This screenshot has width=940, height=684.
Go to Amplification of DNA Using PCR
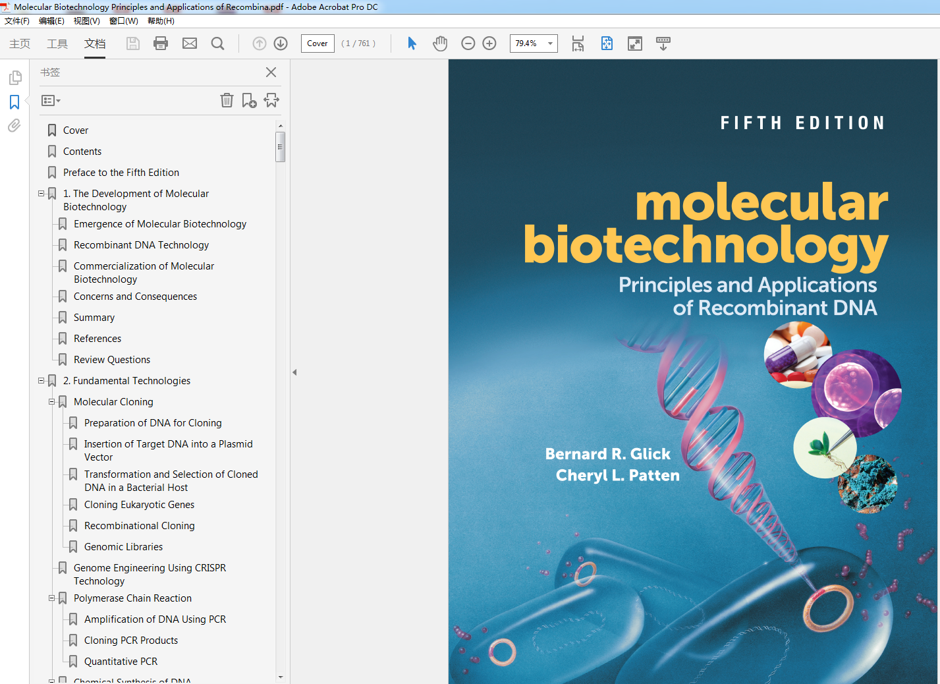pyautogui.click(x=155, y=619)
